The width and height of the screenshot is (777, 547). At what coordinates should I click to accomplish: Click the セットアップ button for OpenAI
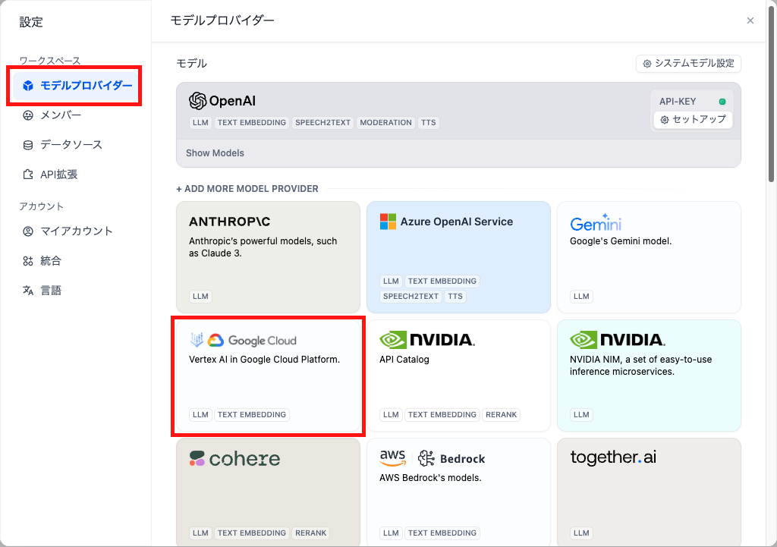[x=693, y=119]
